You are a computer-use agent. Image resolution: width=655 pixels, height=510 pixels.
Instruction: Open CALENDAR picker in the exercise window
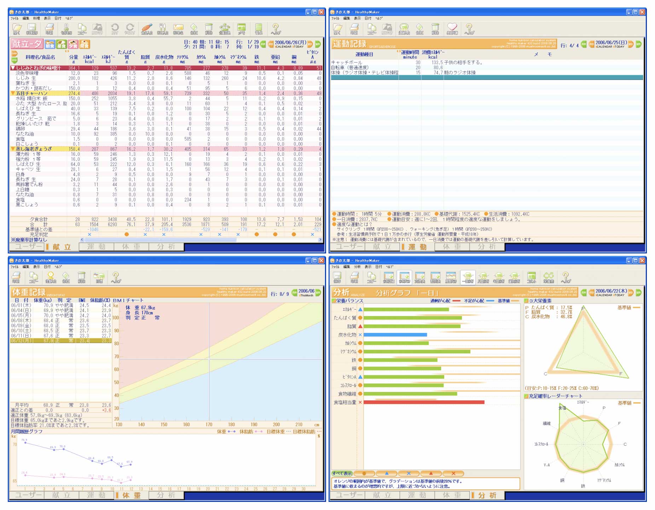point(604,47)
